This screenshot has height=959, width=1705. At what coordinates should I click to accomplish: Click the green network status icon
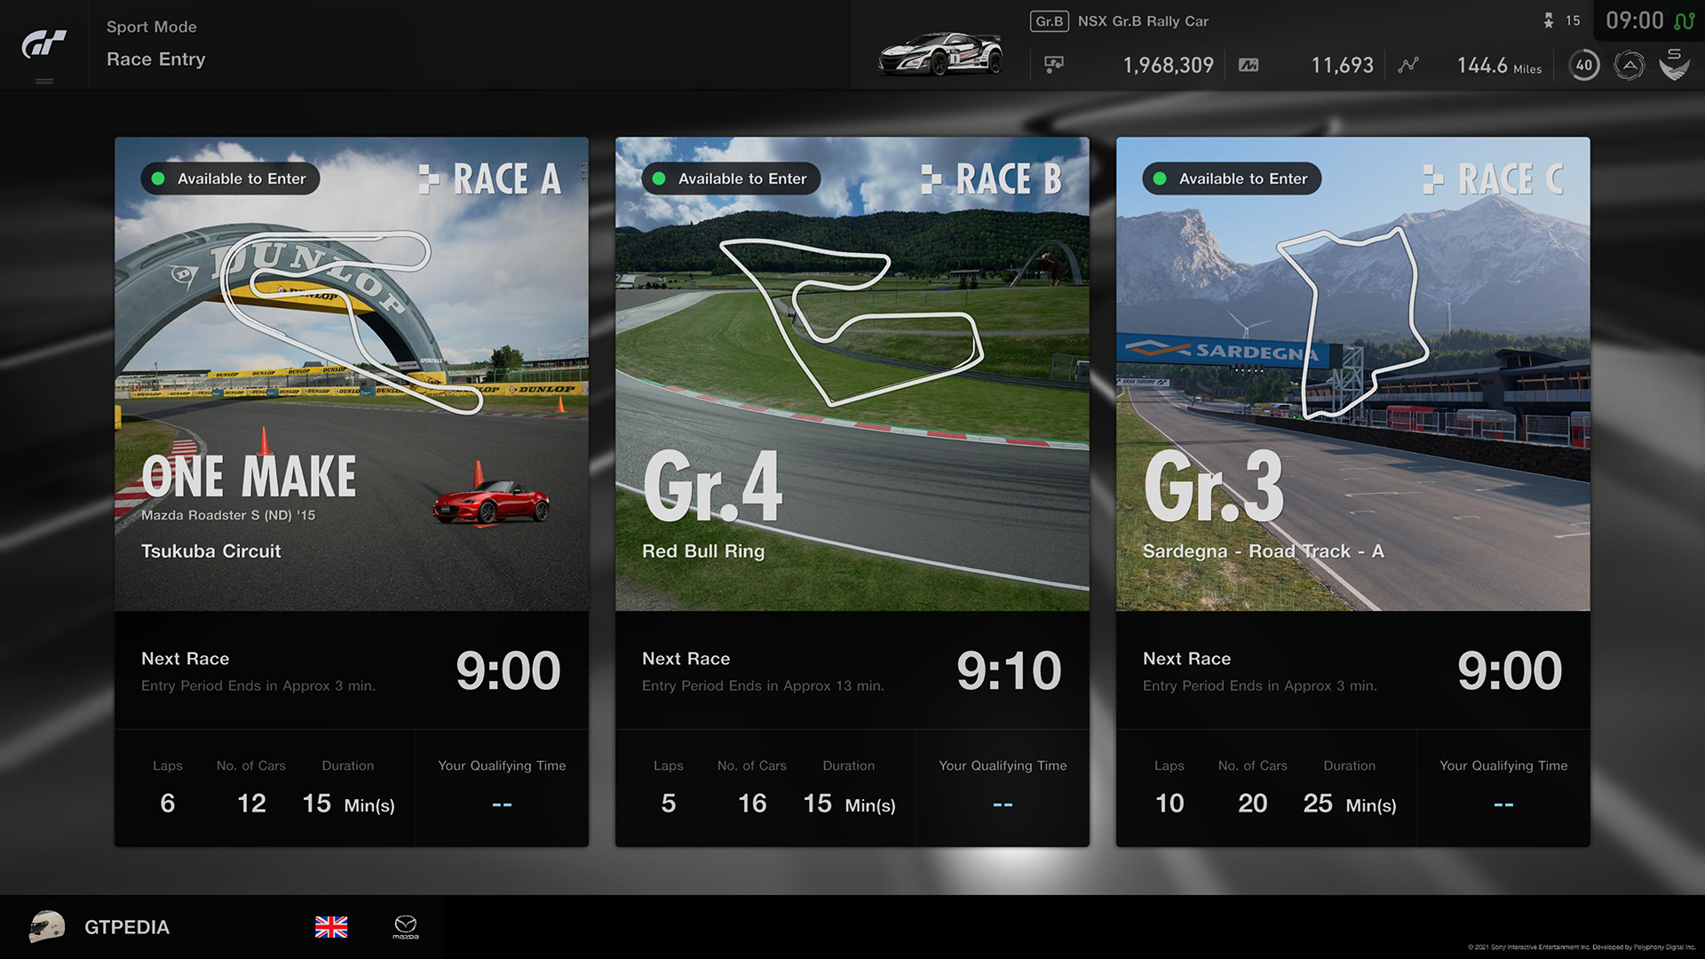(1684, 20)
